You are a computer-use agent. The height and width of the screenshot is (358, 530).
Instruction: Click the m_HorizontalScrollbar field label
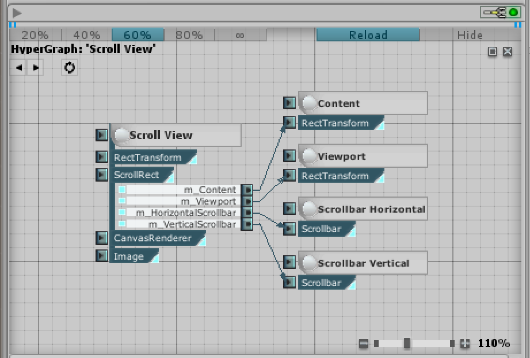(186, 213)
